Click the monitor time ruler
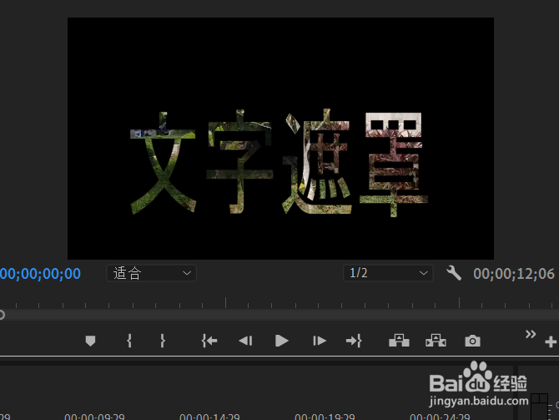Viewport: 559px width, 420px height. (x=279, y=302)
